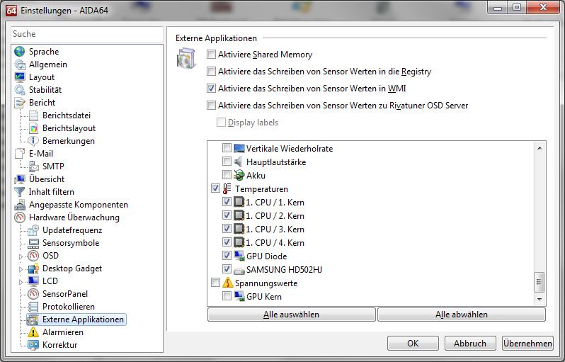Click the sensor list scrollbar thumb
Screen dimensions: 565x362
click(x=540, y=281)
